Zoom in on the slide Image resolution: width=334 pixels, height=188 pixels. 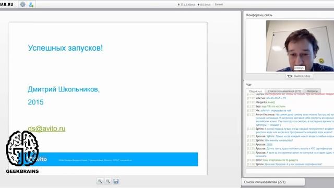[100, 181]
